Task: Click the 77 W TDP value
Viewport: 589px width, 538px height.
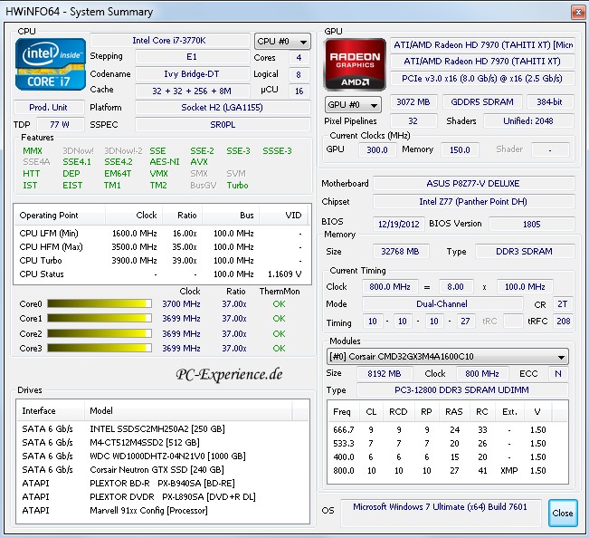Action: click(60, 124)
